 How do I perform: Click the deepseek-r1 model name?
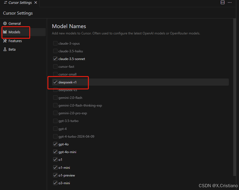pyautogui.click(x=67, y=82)
